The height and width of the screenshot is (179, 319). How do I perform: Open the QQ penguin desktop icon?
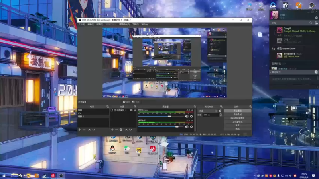coord(112,150)
